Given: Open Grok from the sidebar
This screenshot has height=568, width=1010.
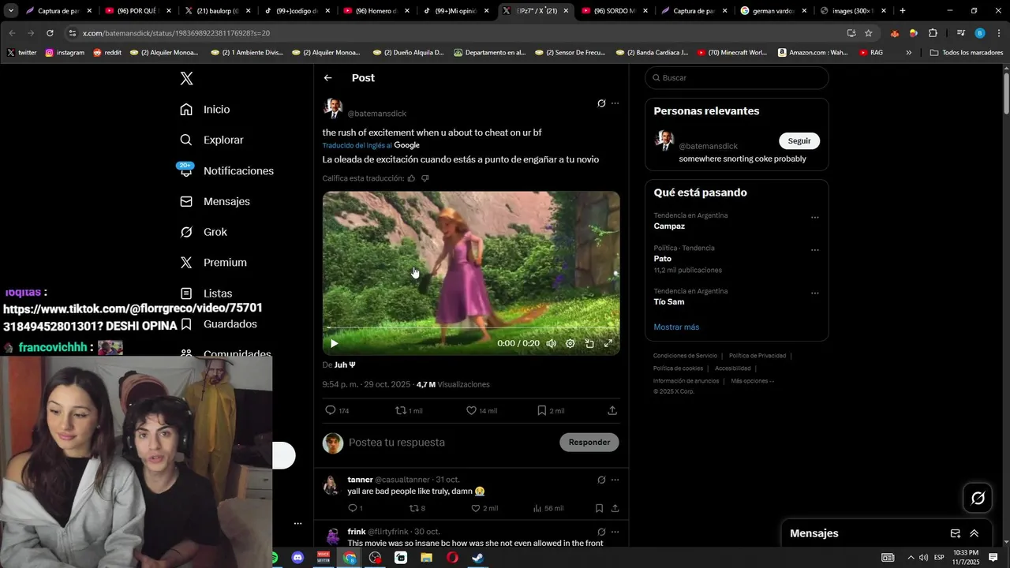Looking at the screenshot, I should click(x=203, y=232).
